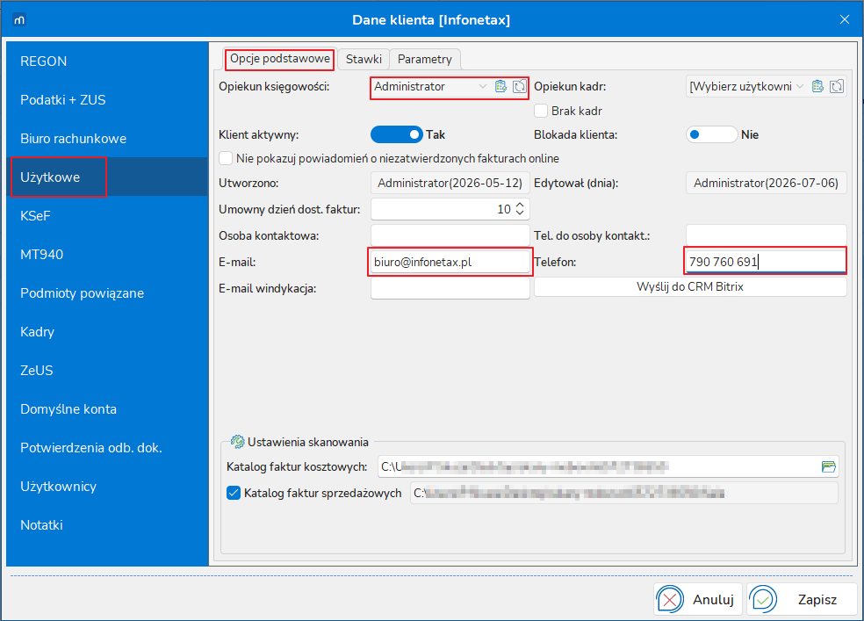Select the Użytkowe section
Image resolution: width=864 pixels, height=621 pixels.
(107, 177)
